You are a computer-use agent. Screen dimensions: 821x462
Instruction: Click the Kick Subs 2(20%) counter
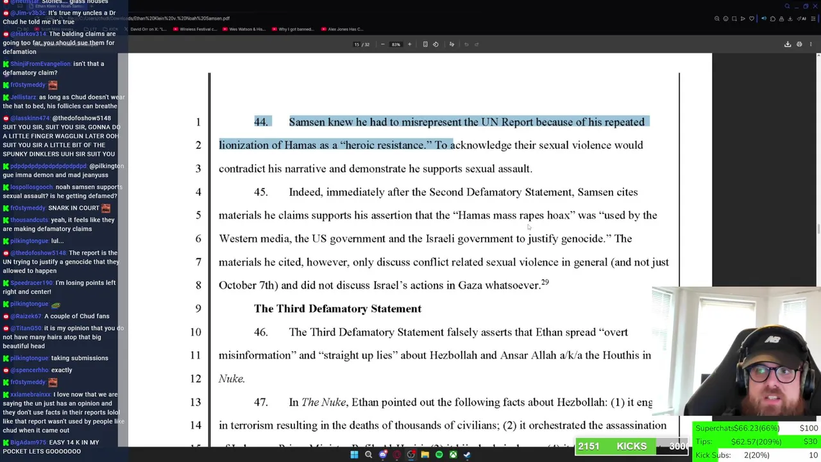pyautogui.click(x=757, y=455)
